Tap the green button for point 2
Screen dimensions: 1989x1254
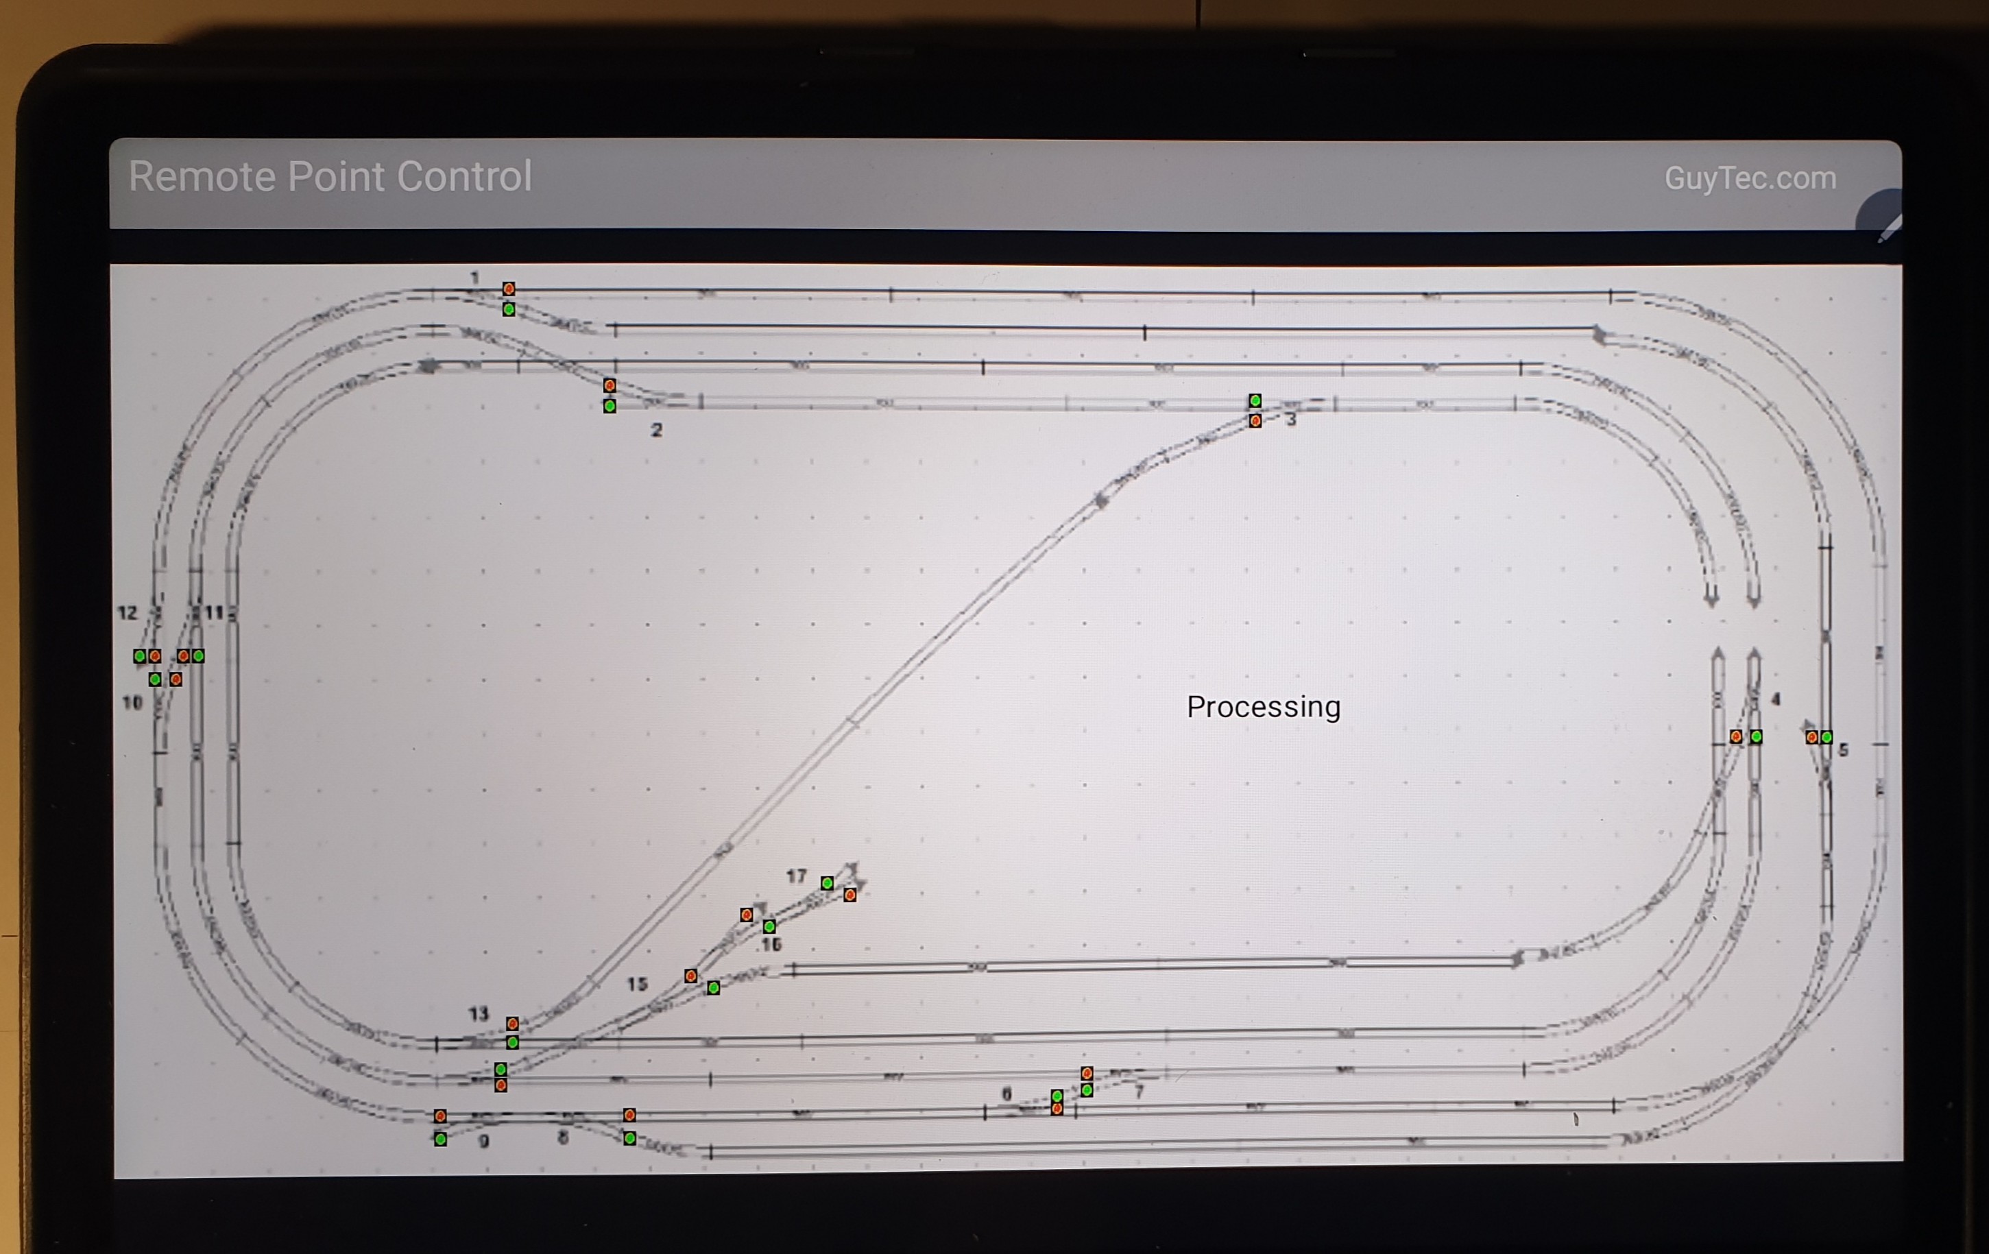[610, 406]
